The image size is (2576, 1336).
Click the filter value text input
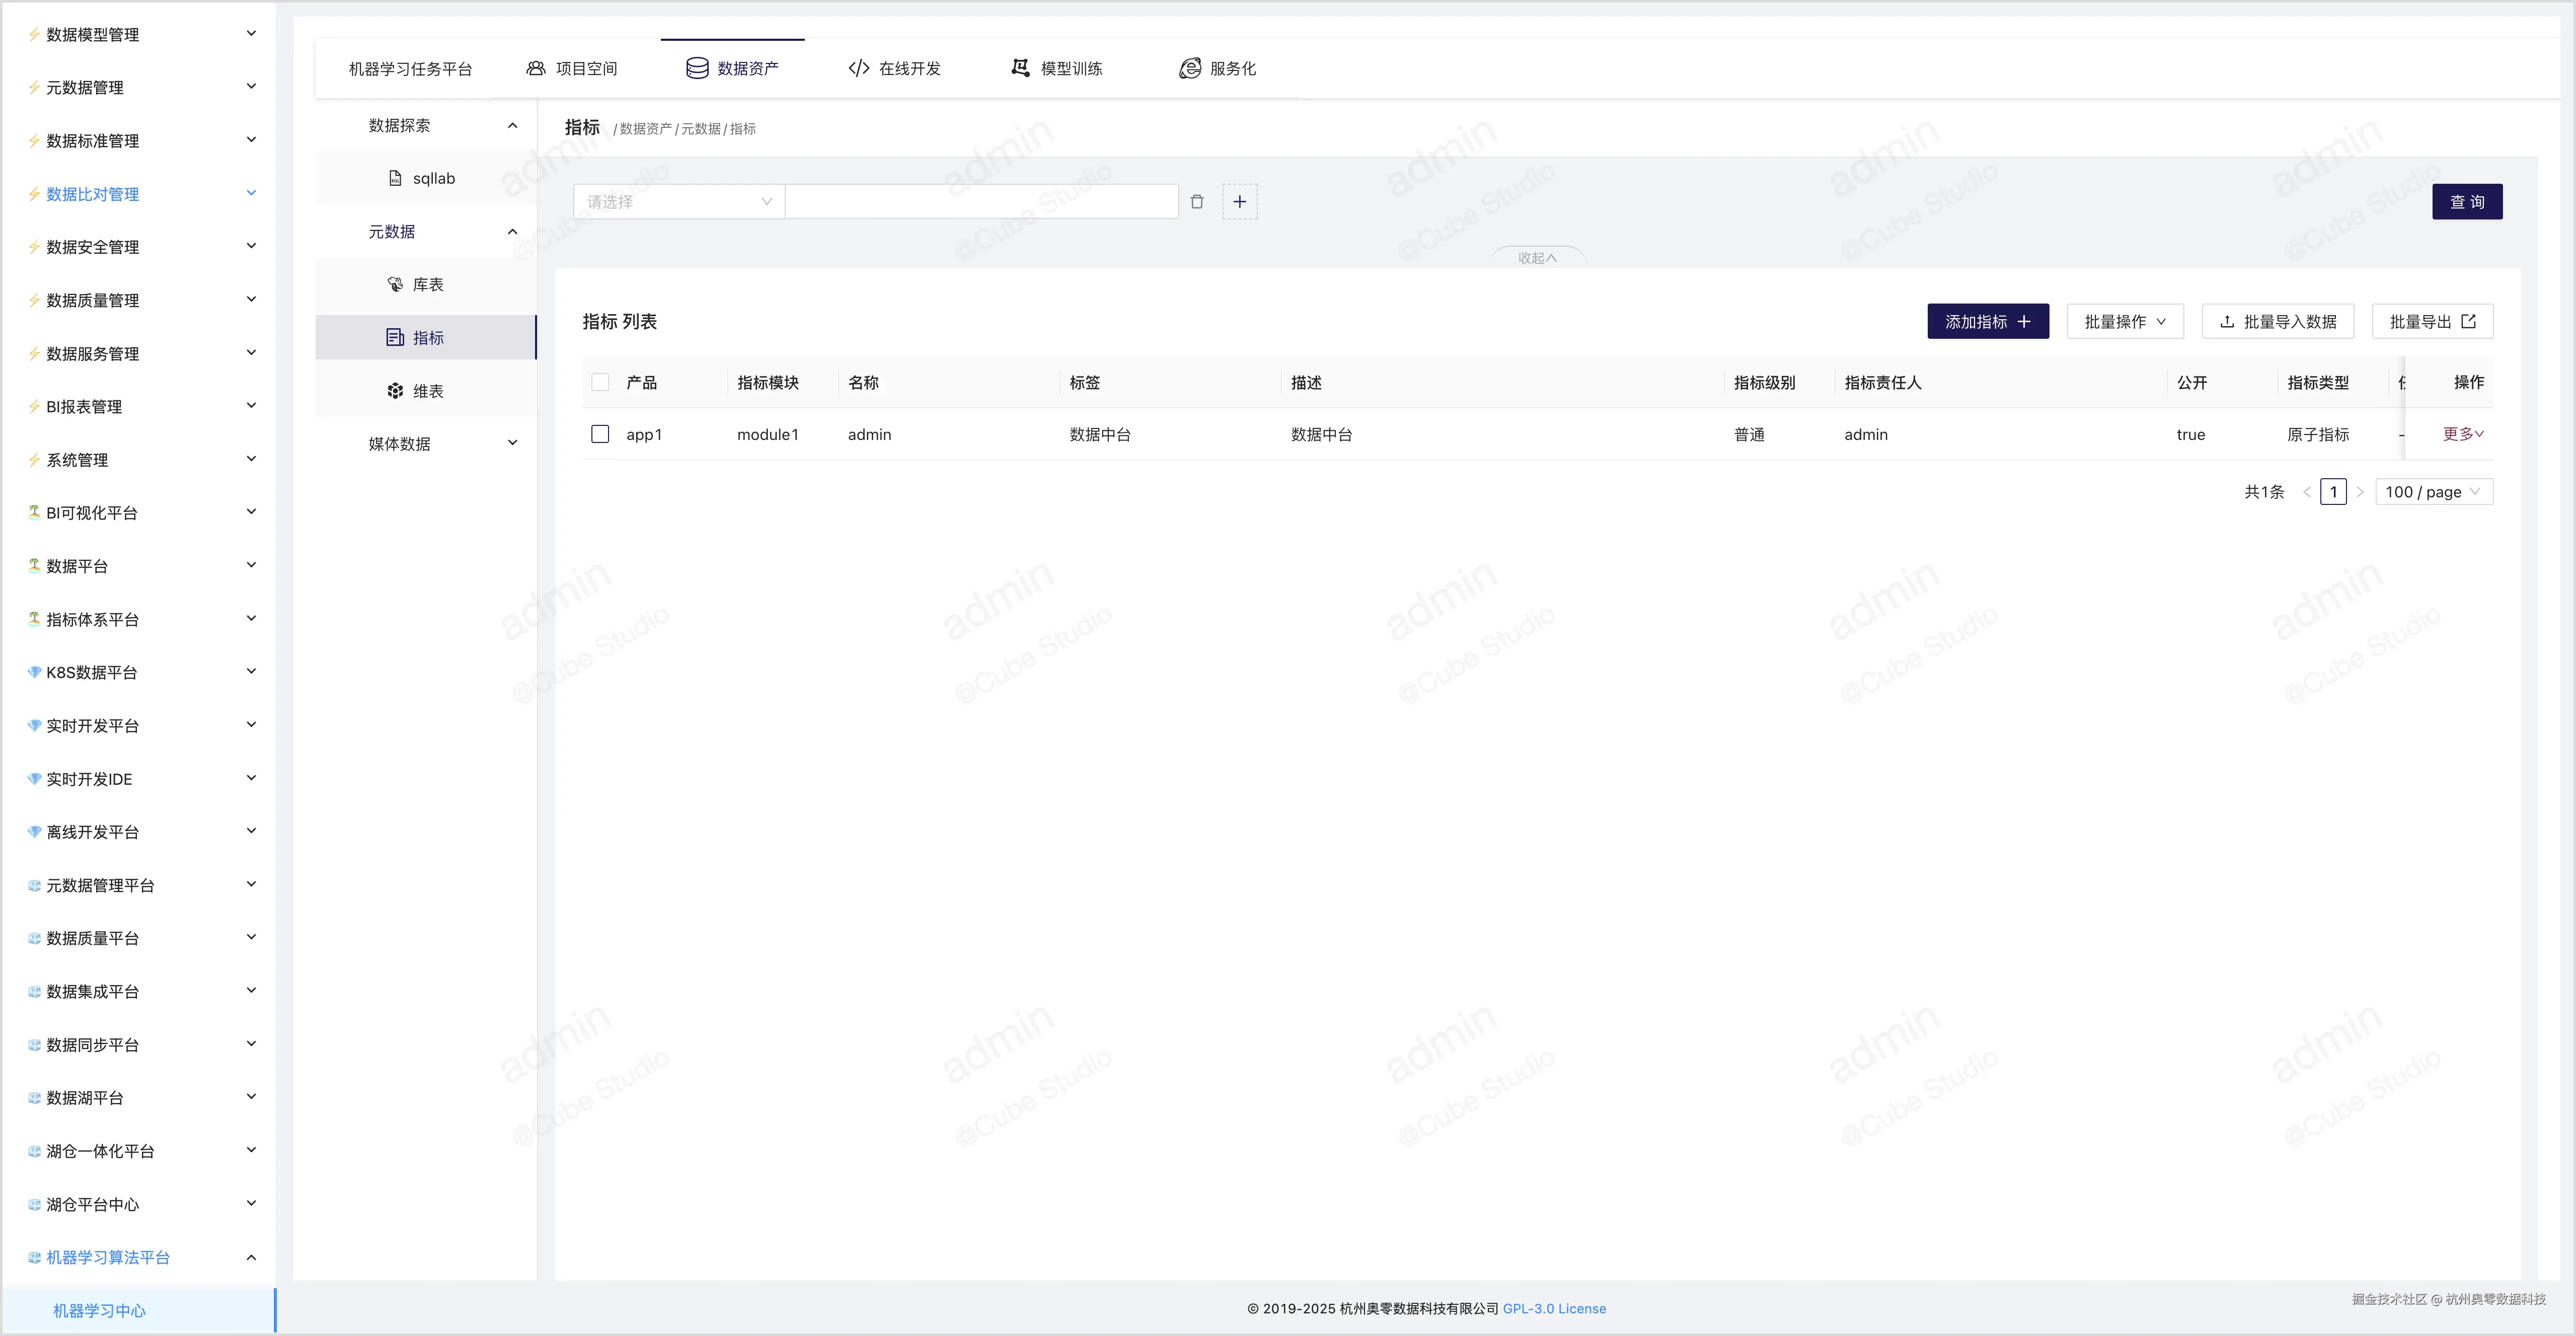click(x=980, y=202)
